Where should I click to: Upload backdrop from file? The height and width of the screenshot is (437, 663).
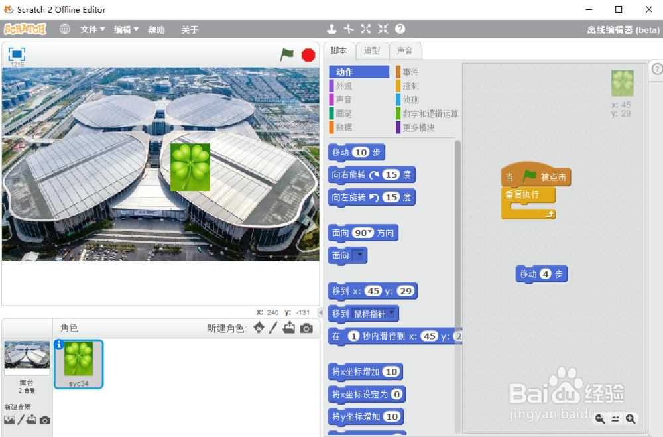point(32,420)
